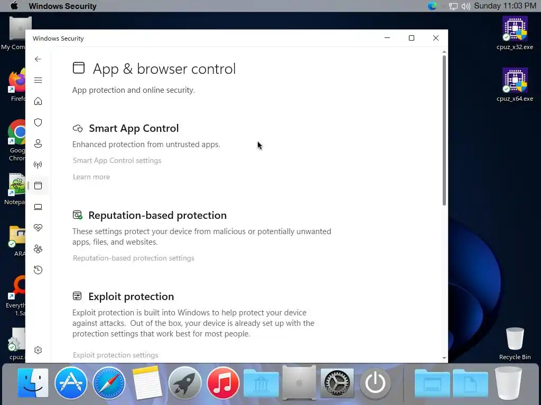Select the Notepad++ desktop shortcut
This screenshot has width=541, height=405.
tap(15, 189)
